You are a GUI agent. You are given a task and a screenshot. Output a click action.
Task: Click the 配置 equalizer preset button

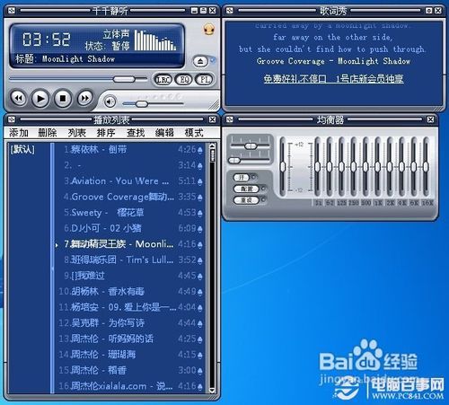(247, 189)
